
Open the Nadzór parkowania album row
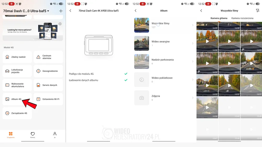pos(164,61)
